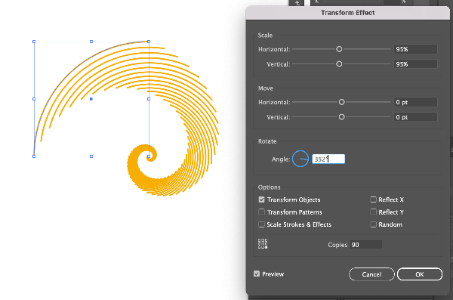Click the bottom-right selection handle near spiral center
This screenshot has width=453, height=300.
click(x=149, y=156)
